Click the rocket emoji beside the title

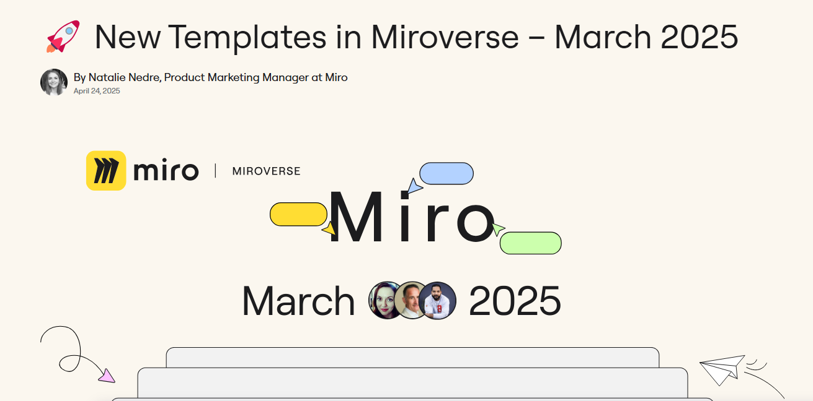[x=63, y=37]
